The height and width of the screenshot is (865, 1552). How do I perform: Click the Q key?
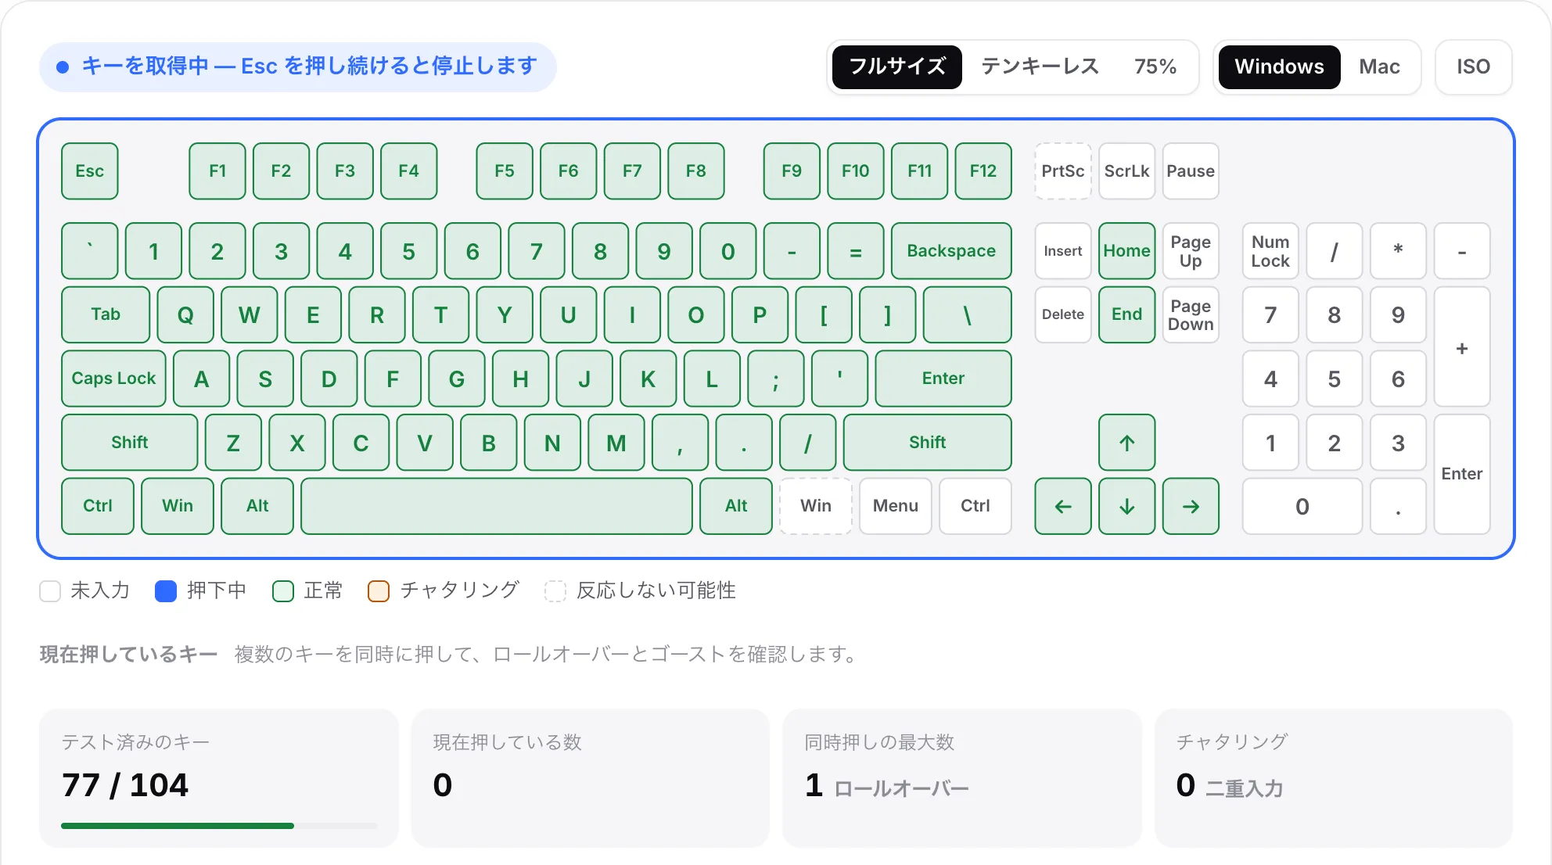point(185,314)
